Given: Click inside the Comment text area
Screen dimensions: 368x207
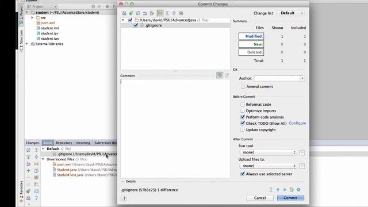Looking at the screenshot, I should pyautogui.click(x=175, y=128).
